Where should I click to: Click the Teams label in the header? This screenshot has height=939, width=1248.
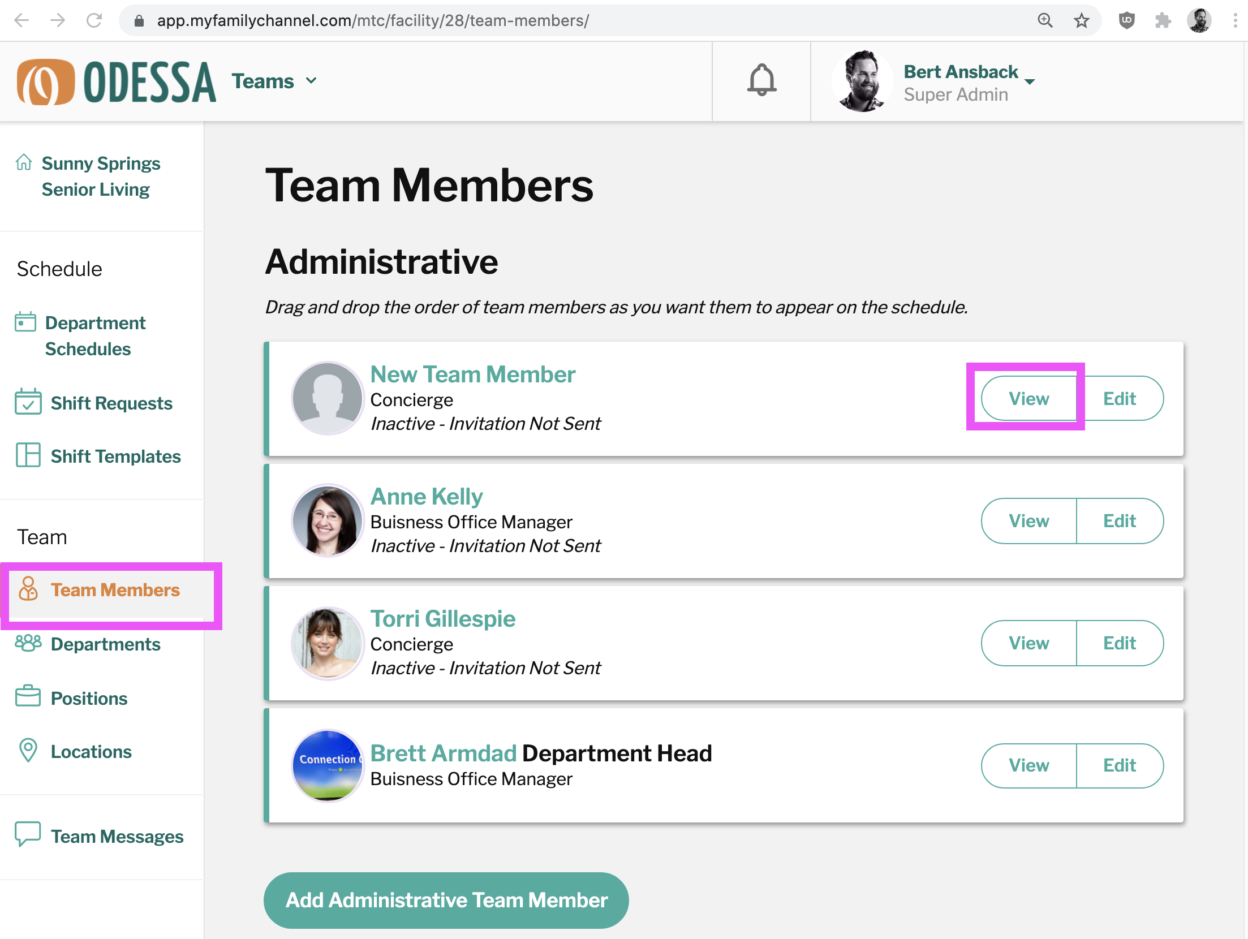click(262, 81)
